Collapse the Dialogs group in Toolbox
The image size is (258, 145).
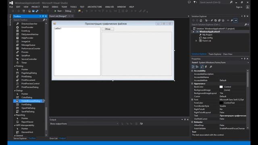[15, 91]
